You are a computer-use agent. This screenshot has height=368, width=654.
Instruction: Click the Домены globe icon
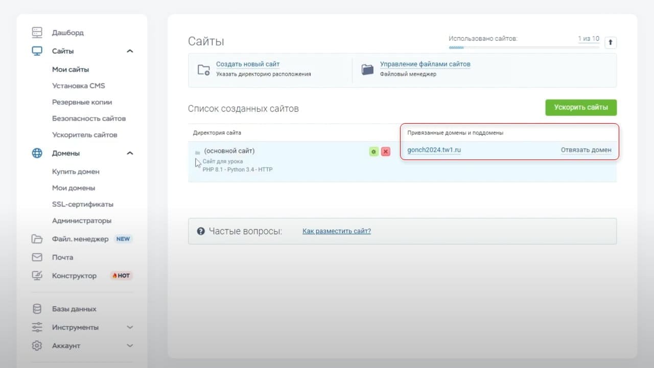37,153
